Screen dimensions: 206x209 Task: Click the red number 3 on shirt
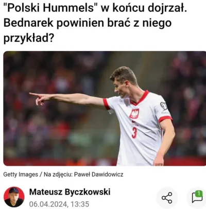click(134, 133)
